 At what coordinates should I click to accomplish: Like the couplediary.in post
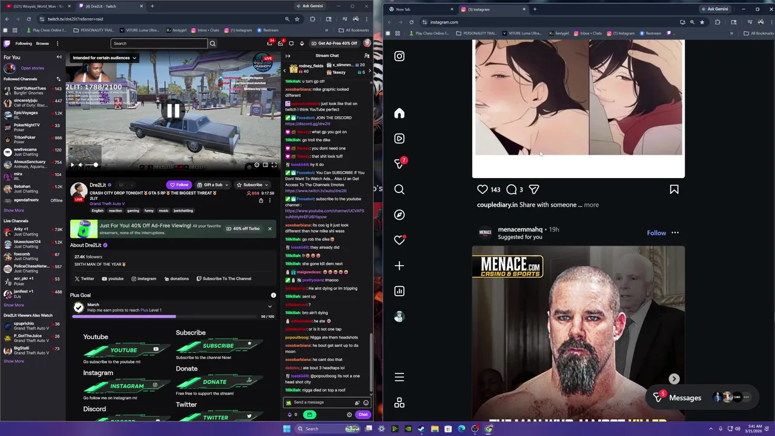coord(483,190)
